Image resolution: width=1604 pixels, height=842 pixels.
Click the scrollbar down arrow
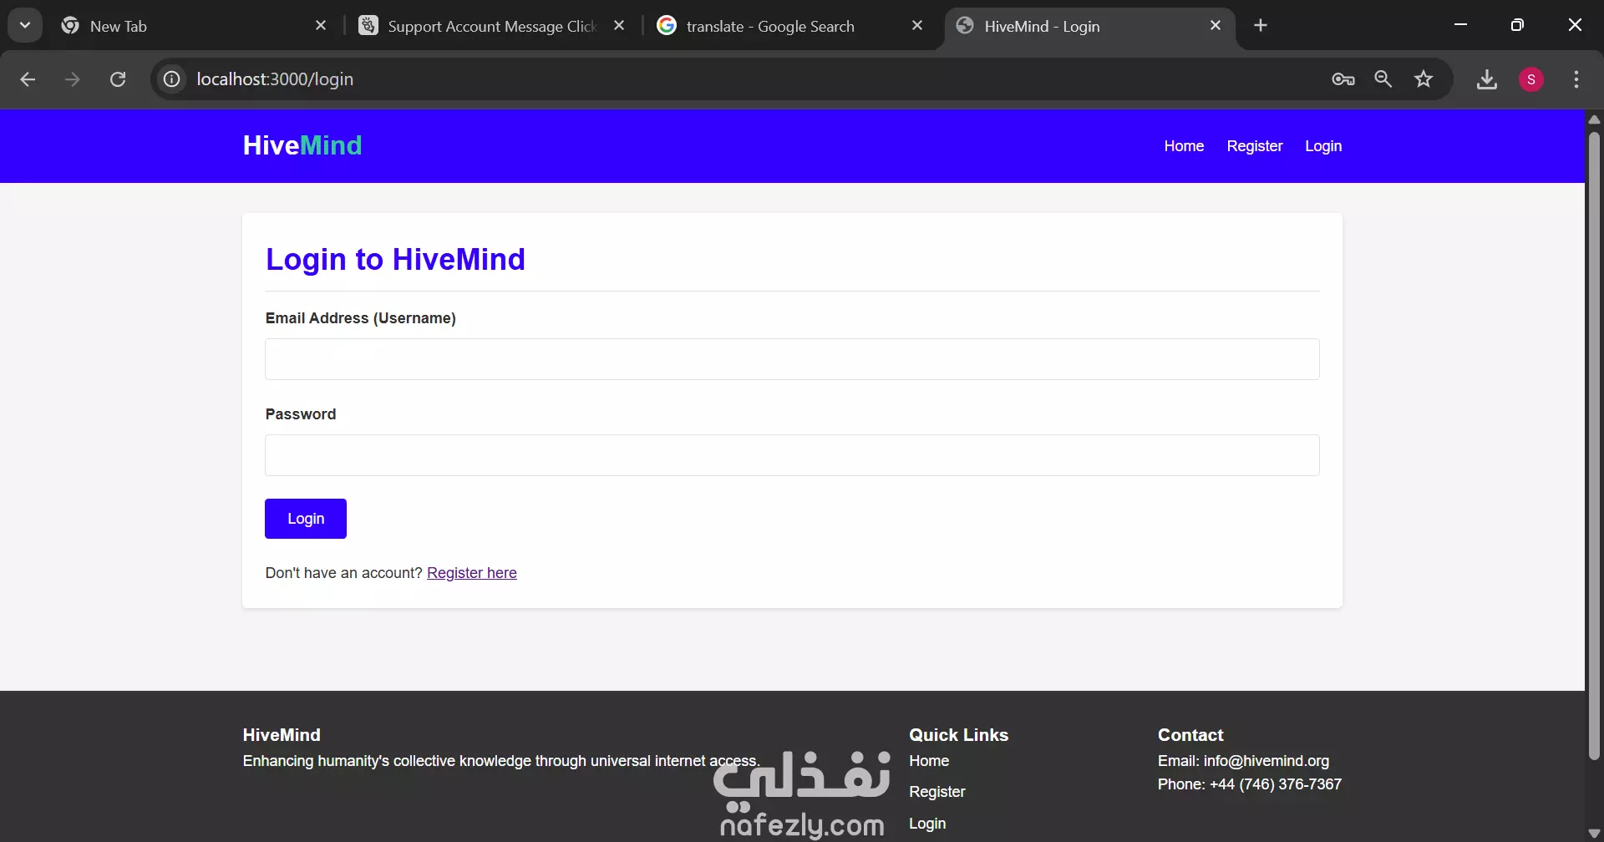tap(1594, 834)
